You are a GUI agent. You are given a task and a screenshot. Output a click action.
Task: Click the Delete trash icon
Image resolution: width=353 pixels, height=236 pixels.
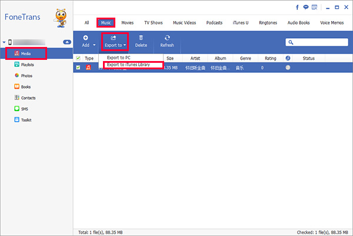point(141,38)
